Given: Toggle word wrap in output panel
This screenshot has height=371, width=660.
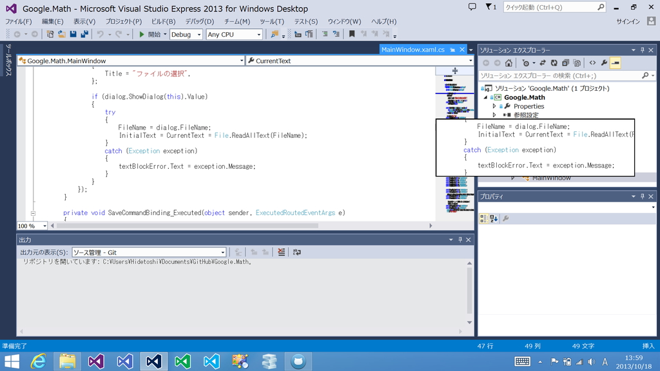Looking at the screenshot, I should (296, 252).
